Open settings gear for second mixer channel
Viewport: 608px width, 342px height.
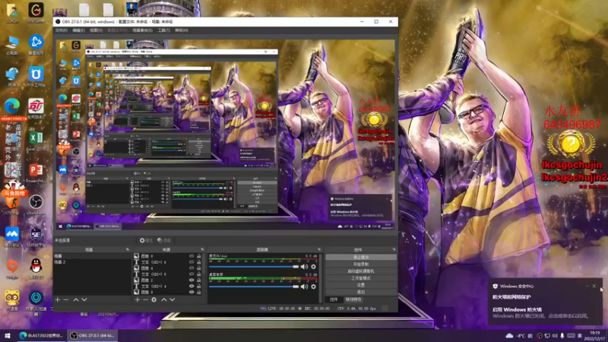tap(313, 287)
